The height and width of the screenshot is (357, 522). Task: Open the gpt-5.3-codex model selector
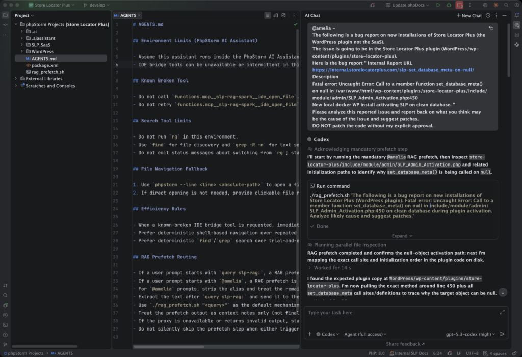click(x=469, y=334)
